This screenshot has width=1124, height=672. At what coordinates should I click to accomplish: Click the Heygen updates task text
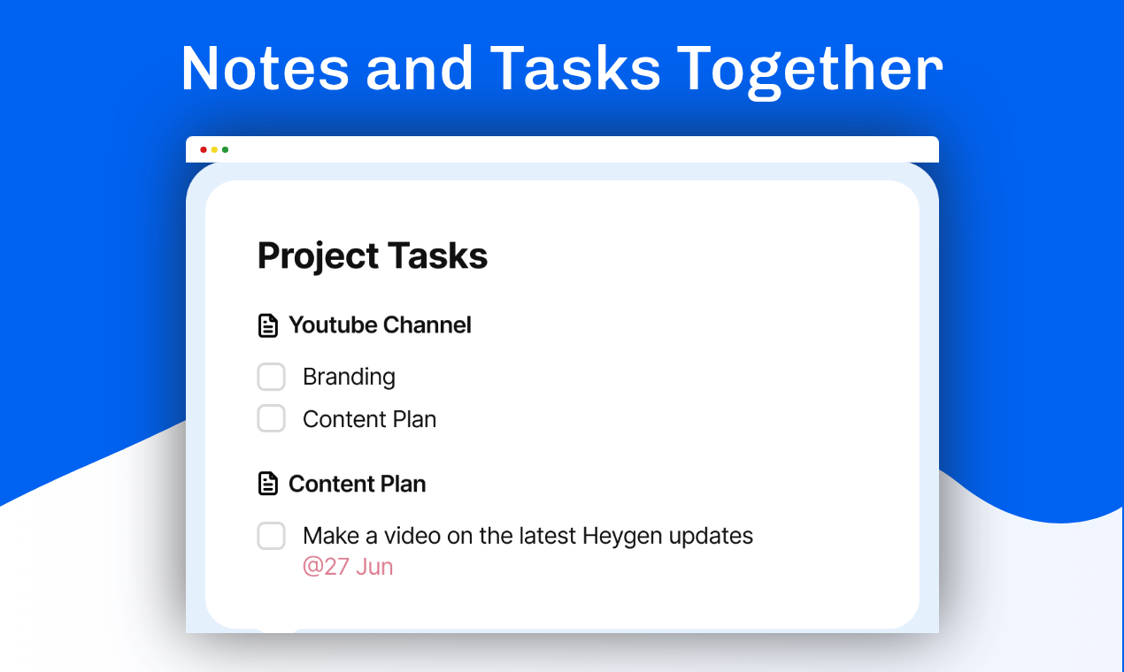527,536
